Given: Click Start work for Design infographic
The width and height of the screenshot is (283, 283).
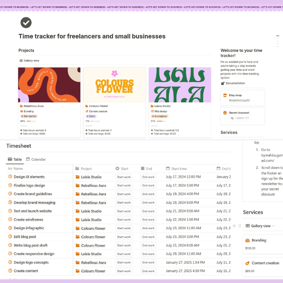Looking at the screenshot, I should coord(124,228).
